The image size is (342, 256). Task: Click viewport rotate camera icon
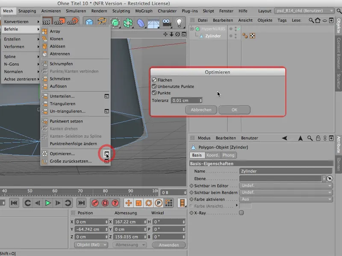point(177,34)
